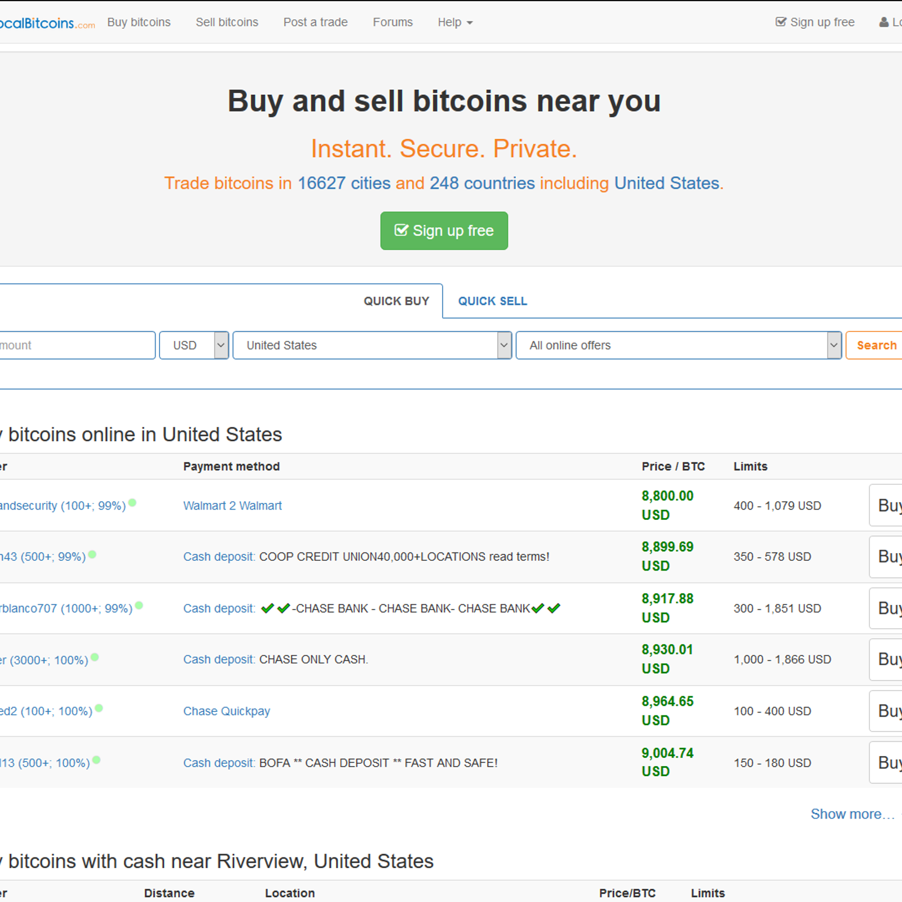Open the Buy bitcoins nav item
This screenshot has width=902, height=902.
pos(139,22)
